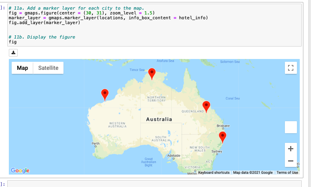Click the VICTORIA state label

tap(192, 167)
